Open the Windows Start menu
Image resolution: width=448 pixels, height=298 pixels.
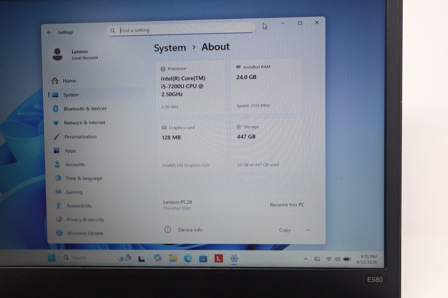52,258
